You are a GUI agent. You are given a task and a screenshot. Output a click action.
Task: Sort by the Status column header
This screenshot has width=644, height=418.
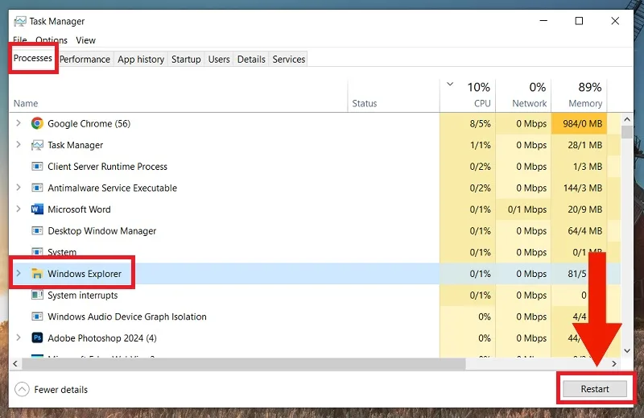click(365, 103)
